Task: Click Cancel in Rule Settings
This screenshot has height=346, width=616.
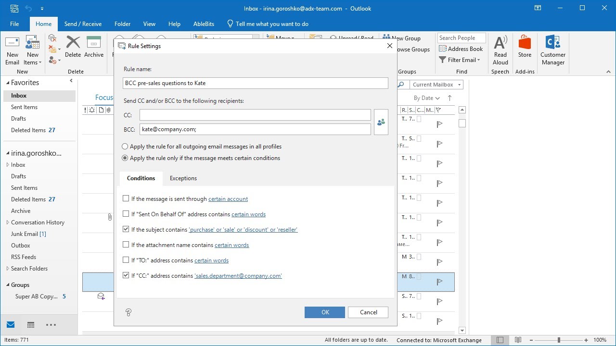Action: [x=369, y=312]
